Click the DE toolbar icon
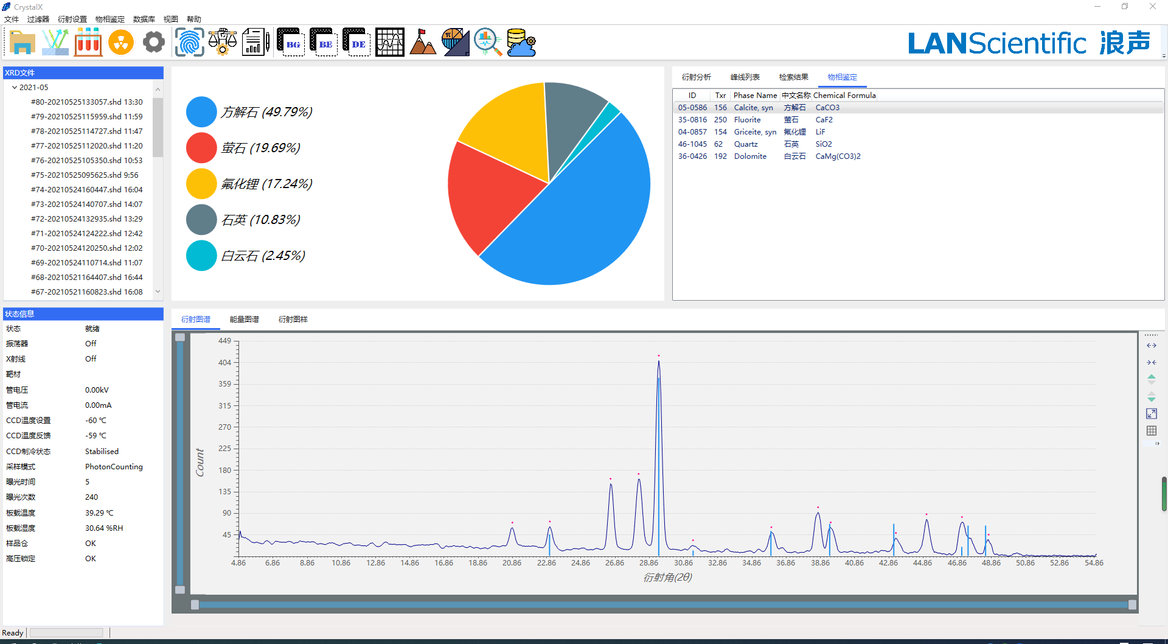The height and width of the screenshot is (644, 1168). [x=356, y=43]
